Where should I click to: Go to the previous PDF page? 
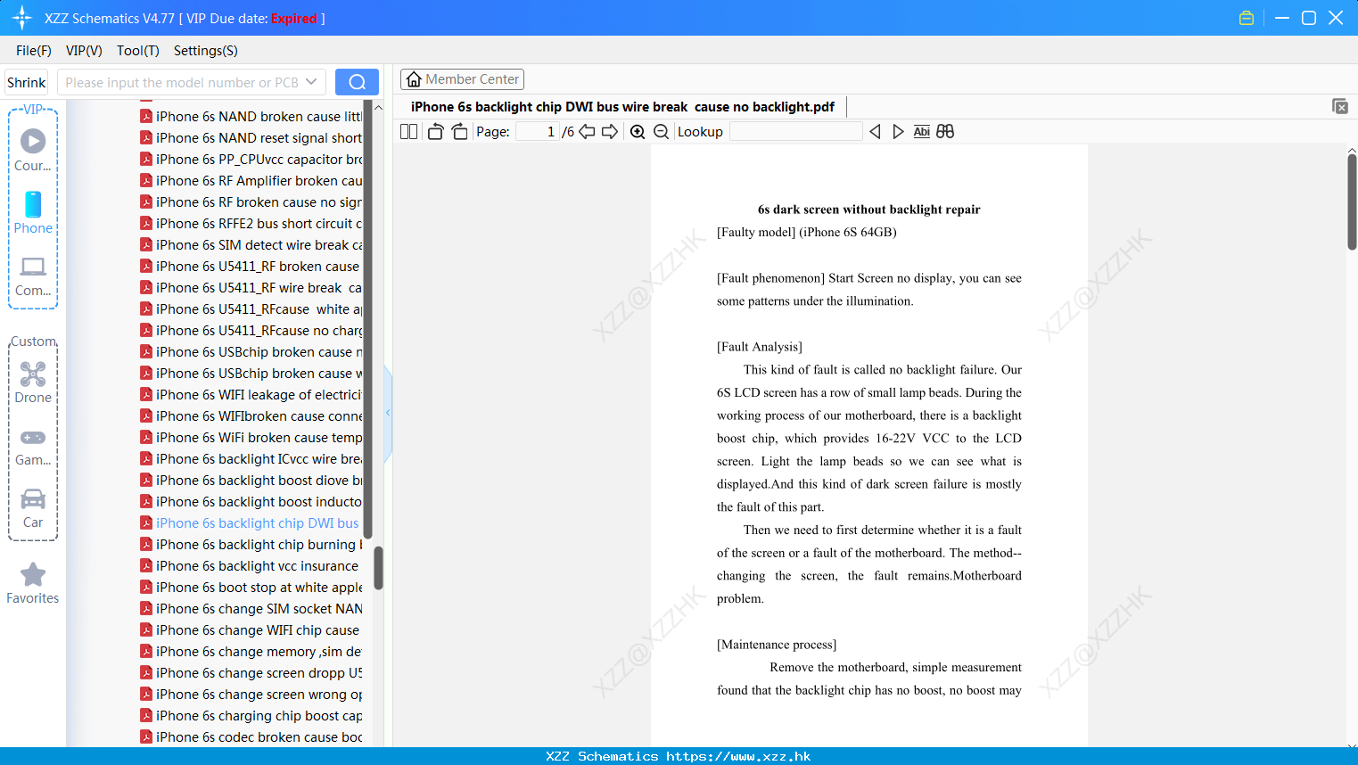587,132
